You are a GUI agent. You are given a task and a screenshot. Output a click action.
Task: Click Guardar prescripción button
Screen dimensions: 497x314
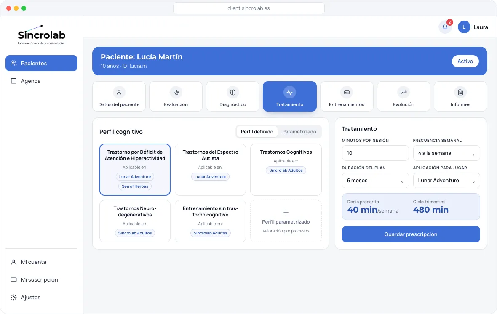pyautogui.click(x=411, y=234)
